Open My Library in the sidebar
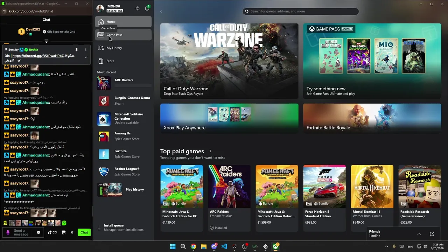This screenshot has height=252, width=448. coord(123,48)
